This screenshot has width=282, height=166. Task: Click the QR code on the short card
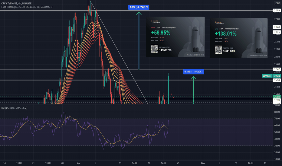click(x=155, y=49)
